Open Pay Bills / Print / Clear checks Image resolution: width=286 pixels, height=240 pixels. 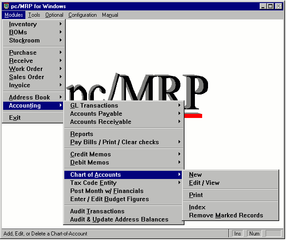[124, 142]
